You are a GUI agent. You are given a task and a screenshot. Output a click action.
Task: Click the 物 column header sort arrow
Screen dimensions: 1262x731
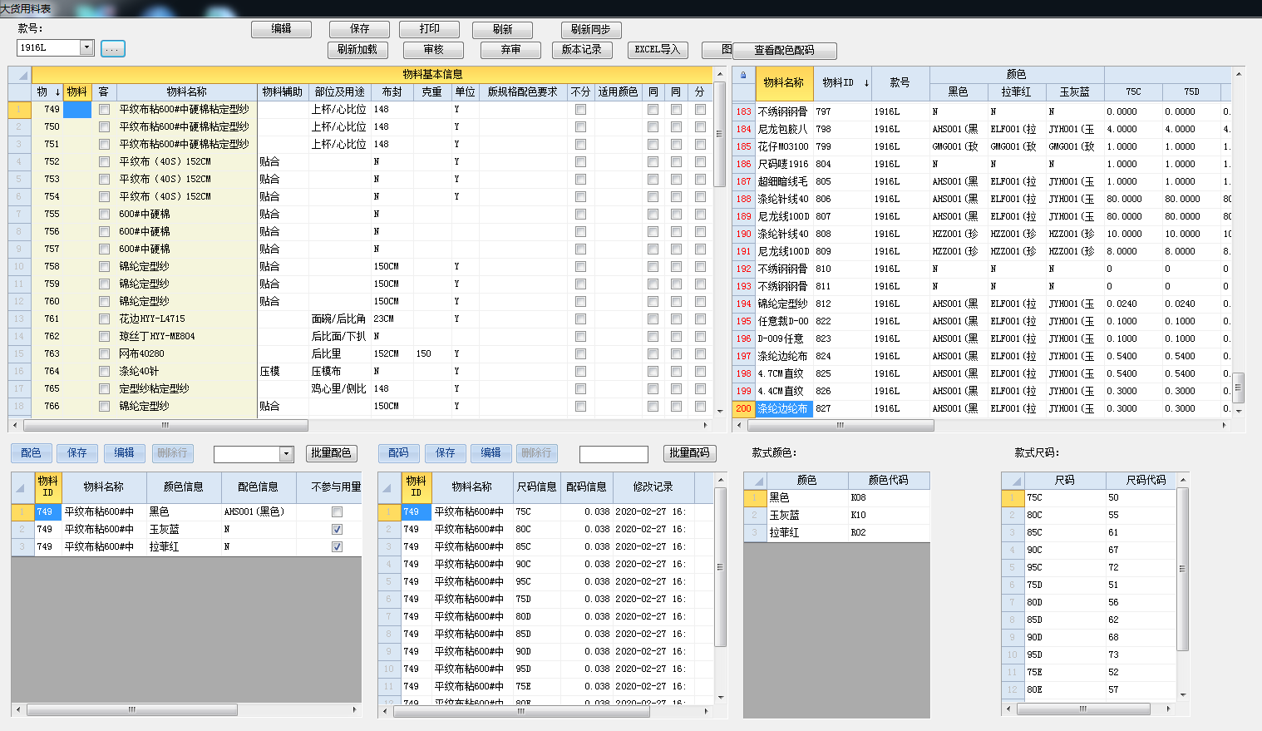coord(57,92)
